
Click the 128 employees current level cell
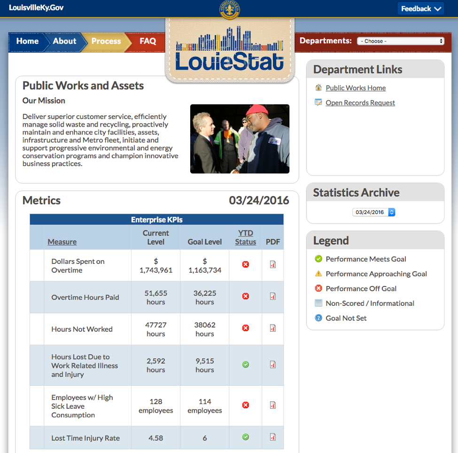tap(155, 406)
